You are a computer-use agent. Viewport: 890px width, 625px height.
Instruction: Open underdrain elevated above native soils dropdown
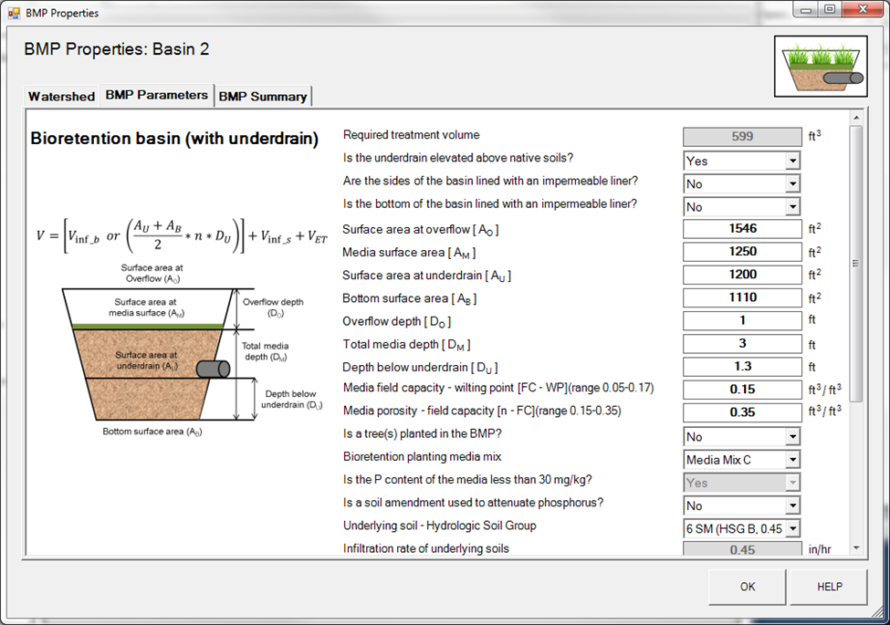(792, 161)
